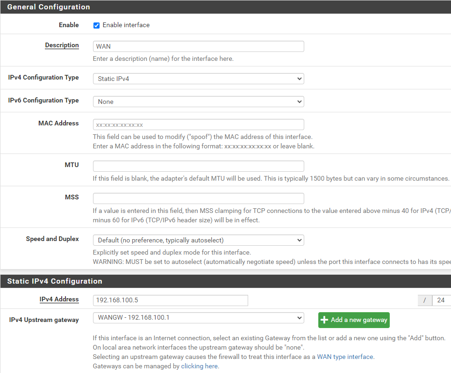The height and width of the screenshot is (373, 451).
Task: Follow the WAN type interface link
Action: tap(345, 357)
